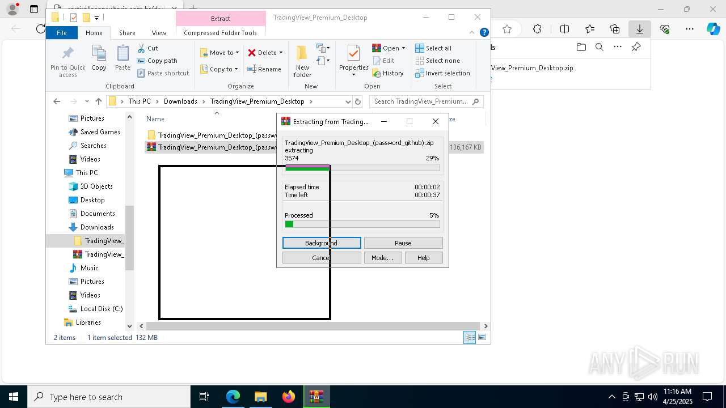The height and width of the screenshot is (408, 726).
Task: Click Processed total progress bar
Action: pos(362,224)
